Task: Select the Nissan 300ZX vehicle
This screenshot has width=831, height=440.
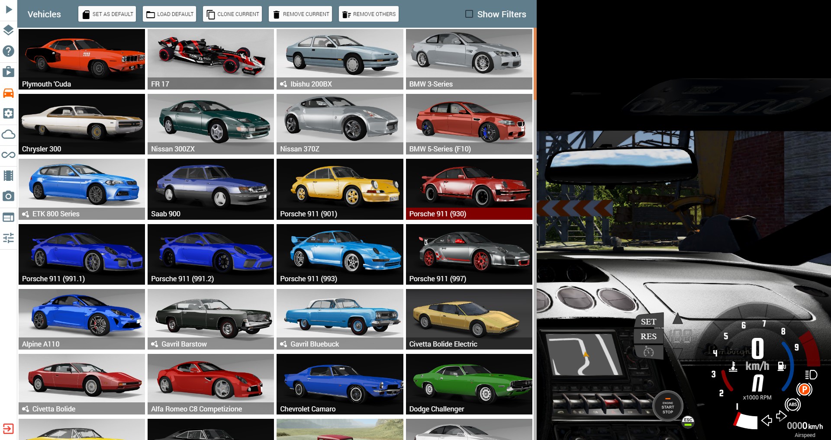Action: click(211, 124)
